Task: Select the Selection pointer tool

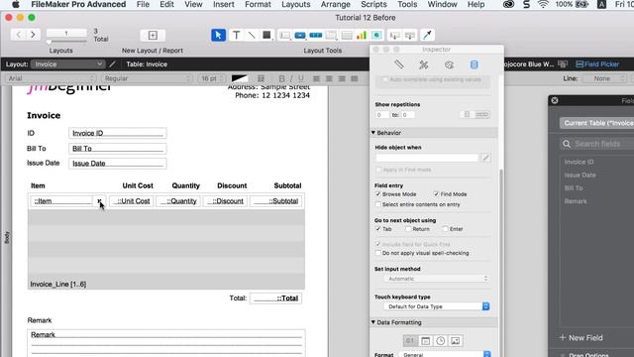Action: 218,36
